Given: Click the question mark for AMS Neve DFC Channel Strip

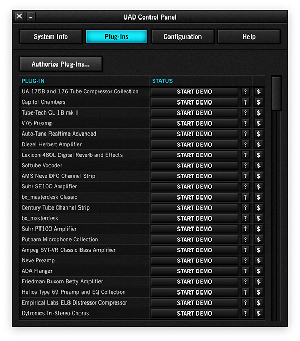Looking at the screenshot, I should [245, 176].
